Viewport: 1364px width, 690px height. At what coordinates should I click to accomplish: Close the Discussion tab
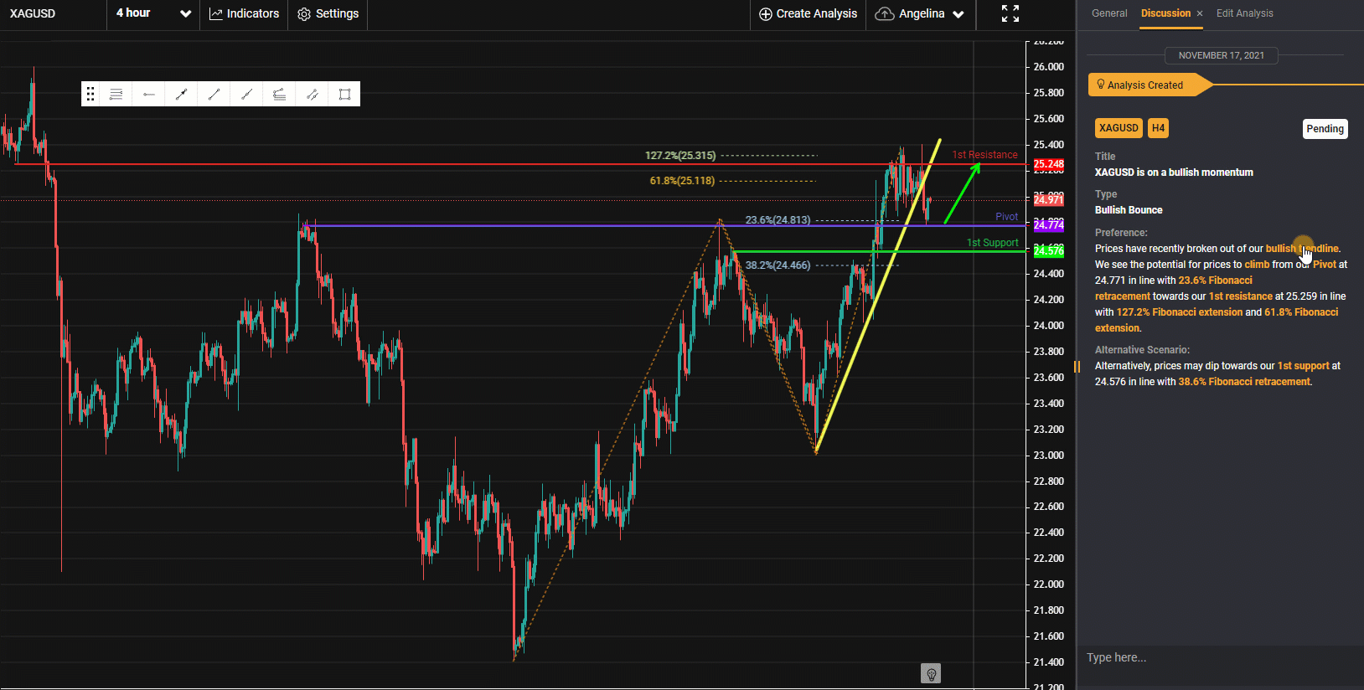click(1200, 13)
